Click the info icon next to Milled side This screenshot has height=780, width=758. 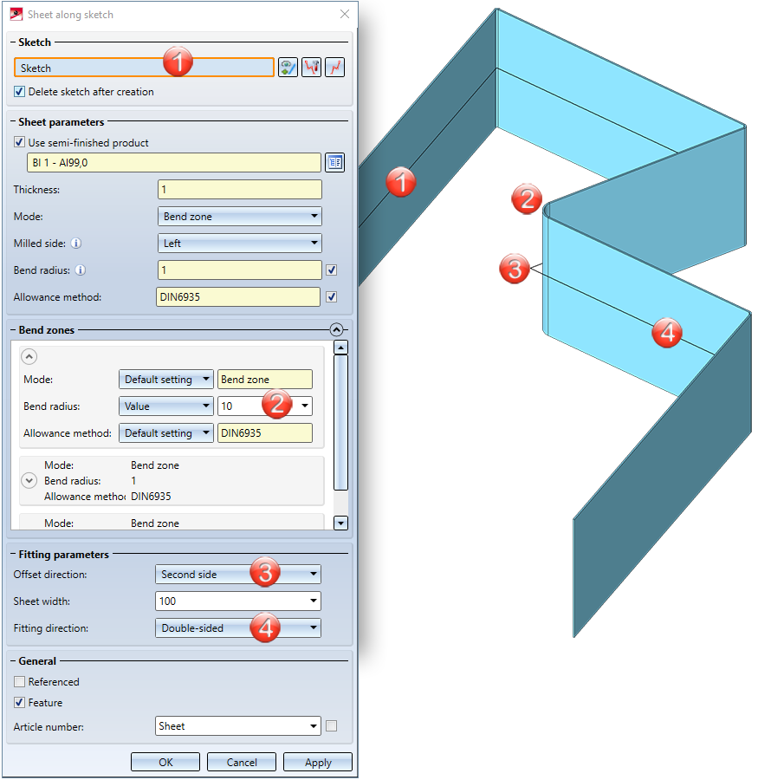tap(76, 244)
